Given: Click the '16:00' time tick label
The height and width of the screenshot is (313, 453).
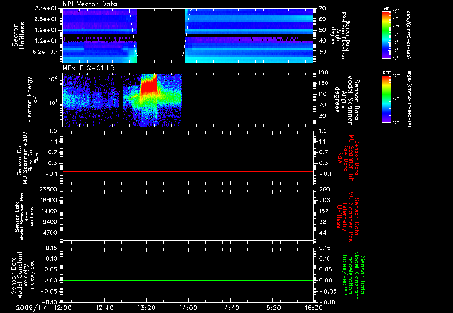Looking at the screenshot, I should (314, 308).
